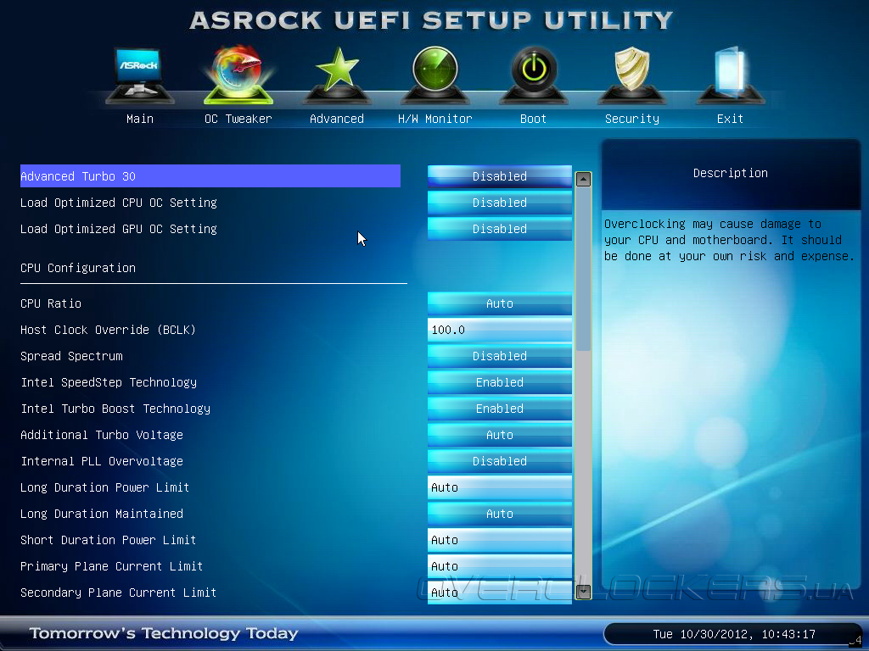Toggle Intel SpeedStep Technology Enabled option
869x651 pixels.
(x=499, y=382)
